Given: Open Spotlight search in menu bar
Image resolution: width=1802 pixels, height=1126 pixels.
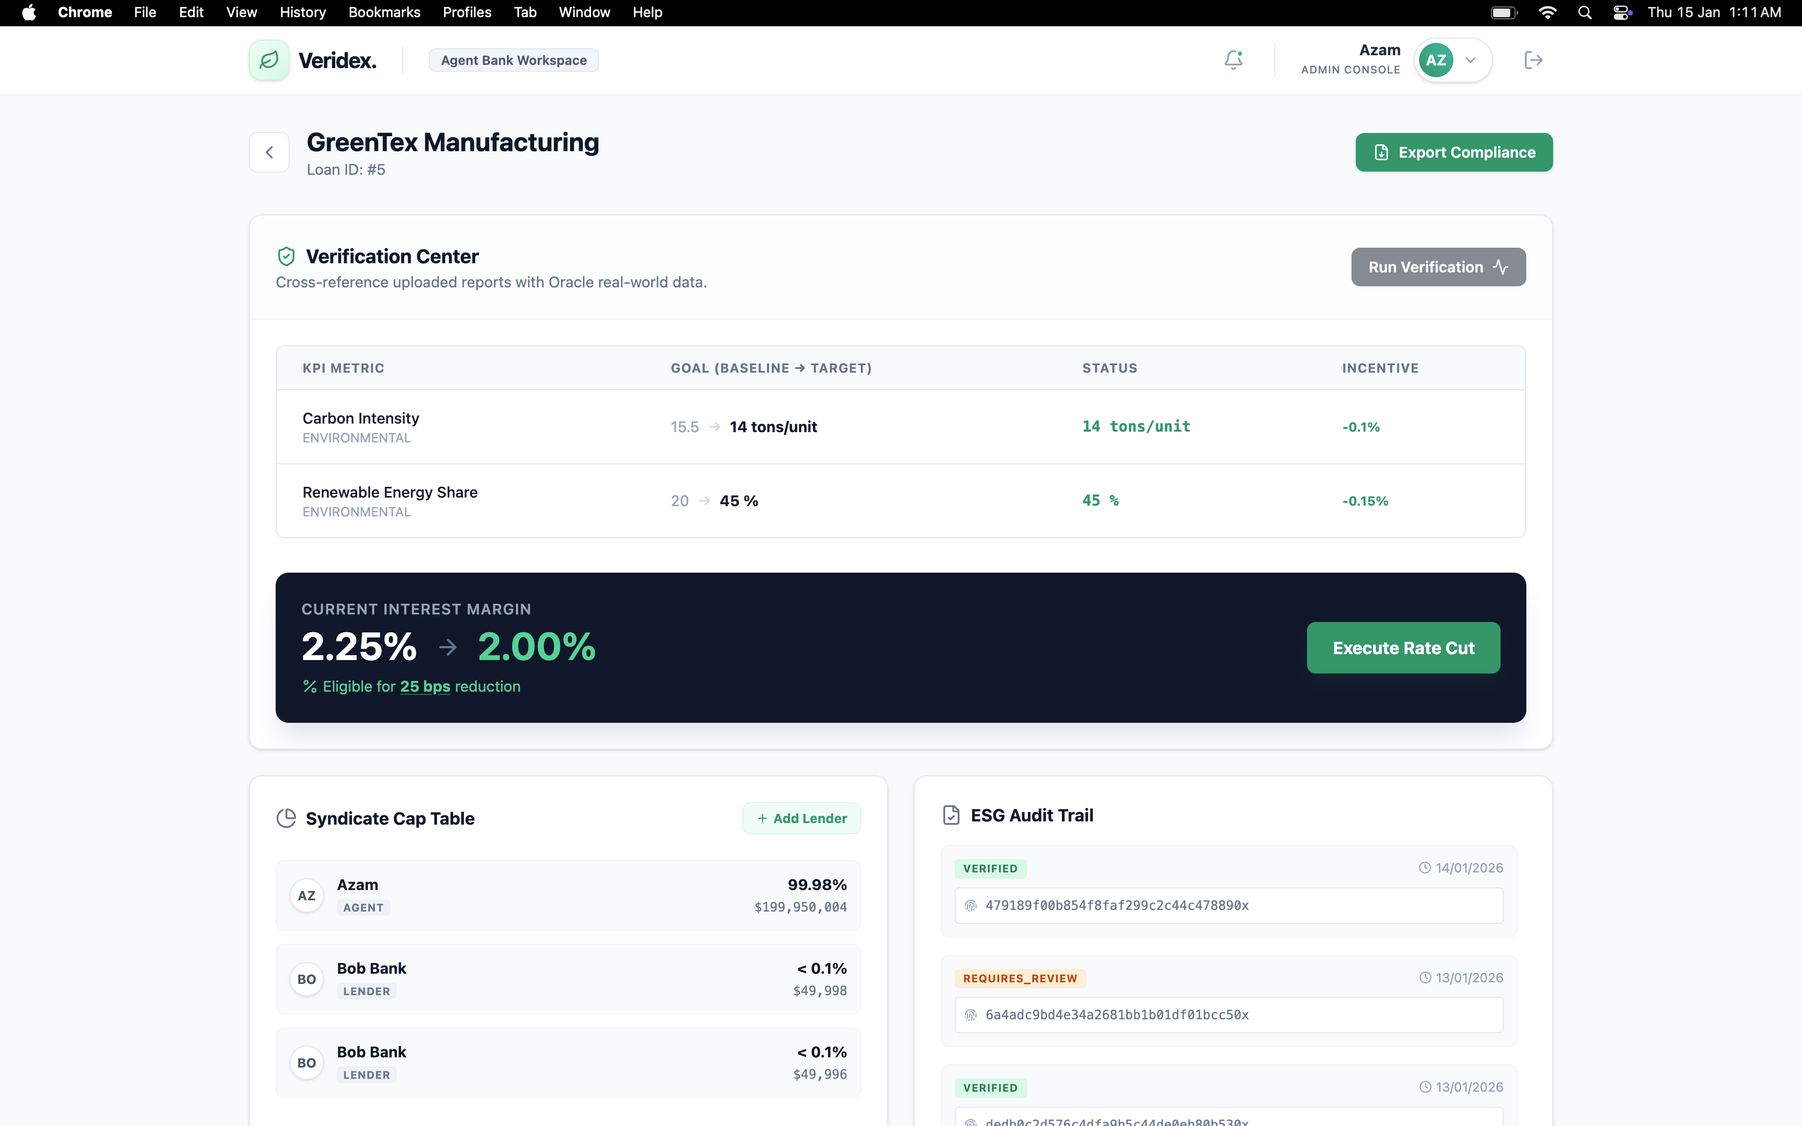Looking at the screenshot, I should (1585, 13).
